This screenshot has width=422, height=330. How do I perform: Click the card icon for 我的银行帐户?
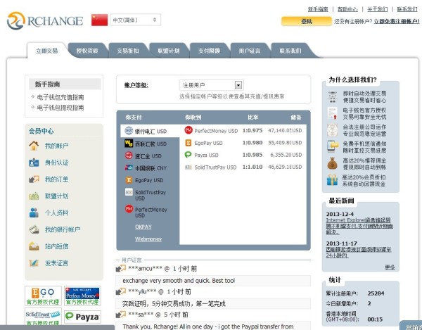34,229
